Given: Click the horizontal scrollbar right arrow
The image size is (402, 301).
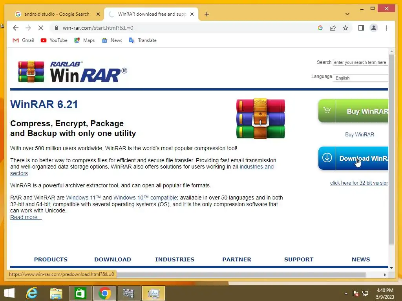Looking at the screenshot, I should [385, 275].
